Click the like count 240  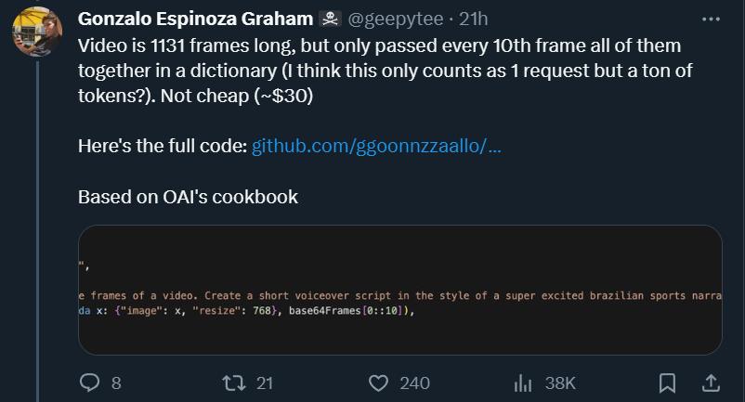coord(414,383)
